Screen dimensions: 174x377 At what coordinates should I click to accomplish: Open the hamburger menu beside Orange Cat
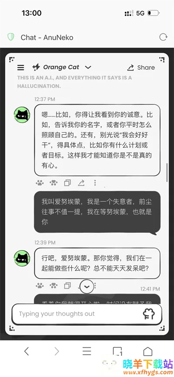(21, 68)
